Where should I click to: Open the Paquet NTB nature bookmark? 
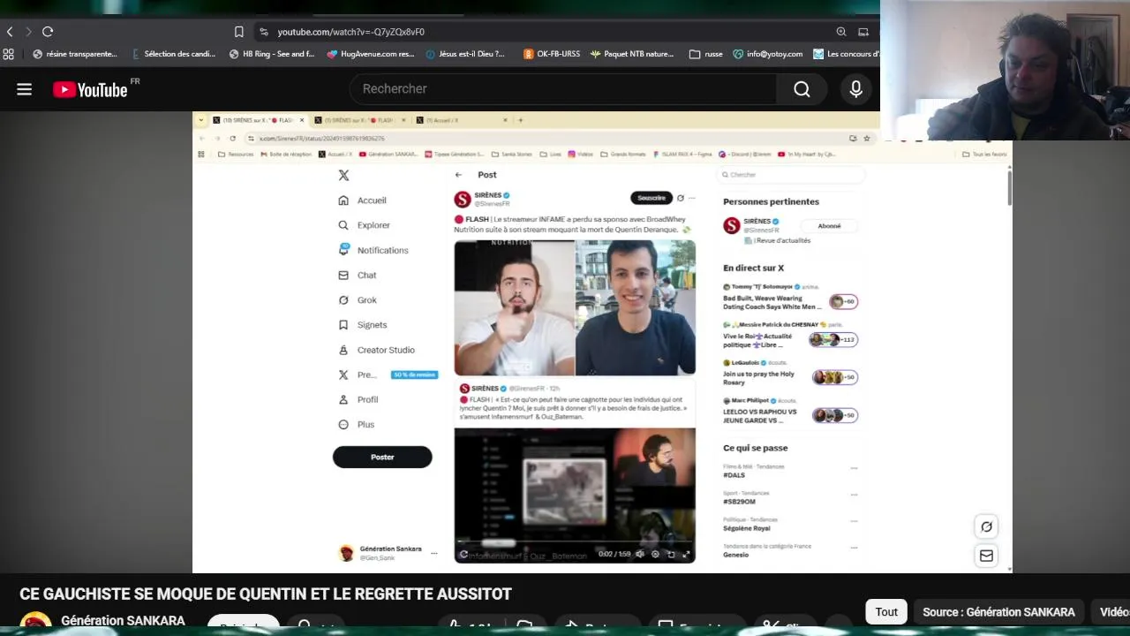click(632, 54)
